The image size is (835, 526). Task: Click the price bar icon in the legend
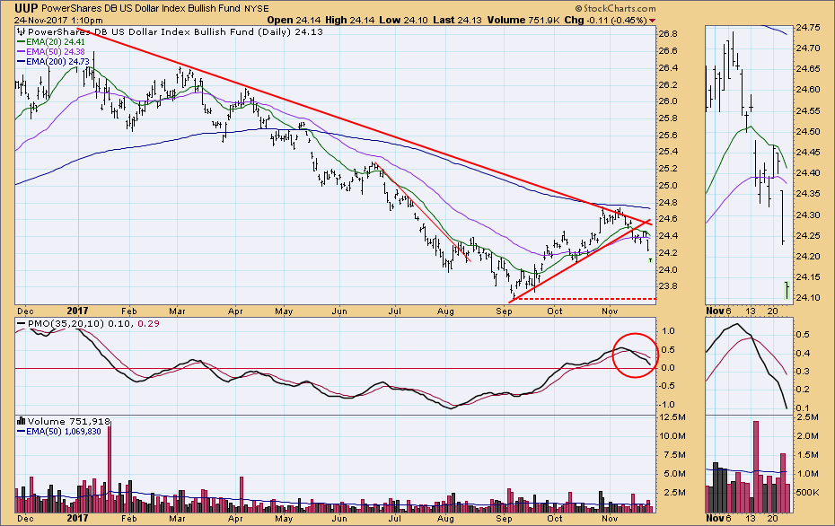point(22,32)
